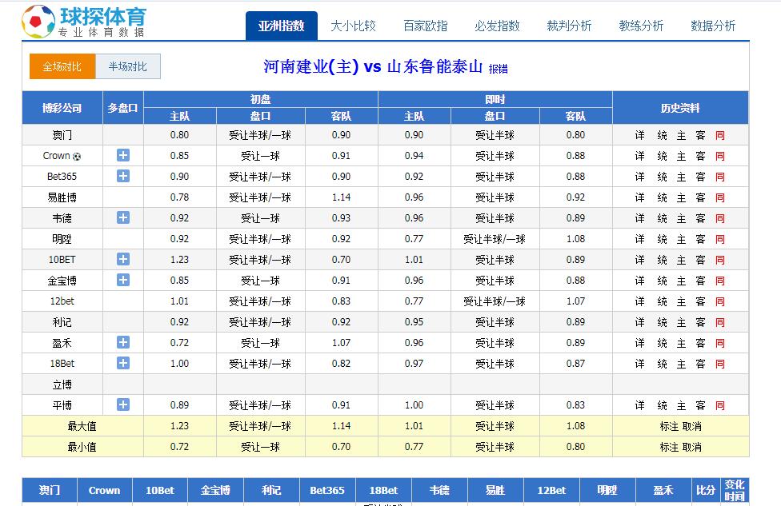The height and width of the screenshot is (506, 781).
Task: Click 变化时间 header in the lower table
Action: [x=735, y=491]
